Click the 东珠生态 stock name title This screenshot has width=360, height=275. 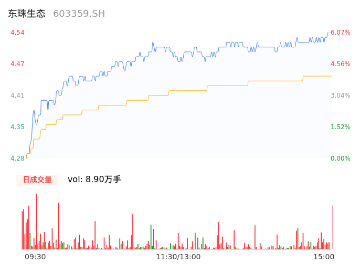26,14
